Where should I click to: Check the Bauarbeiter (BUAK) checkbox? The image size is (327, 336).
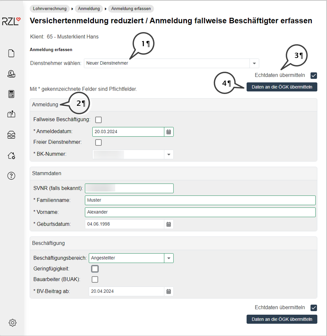tap(95, 279)
